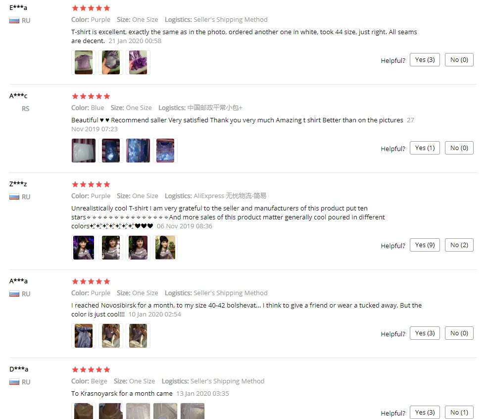Open third photo in E***a's review

click(x=138, y=62)
